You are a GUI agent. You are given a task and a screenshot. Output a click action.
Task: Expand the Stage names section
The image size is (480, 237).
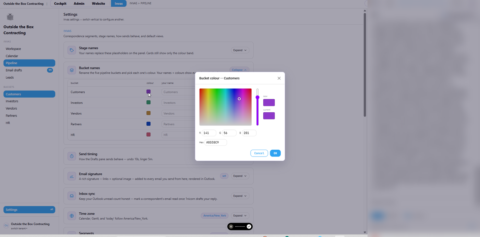[240, 50]
